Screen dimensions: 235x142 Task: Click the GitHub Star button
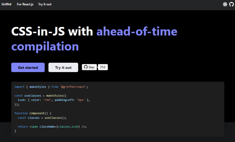click(x=89, y=67)
